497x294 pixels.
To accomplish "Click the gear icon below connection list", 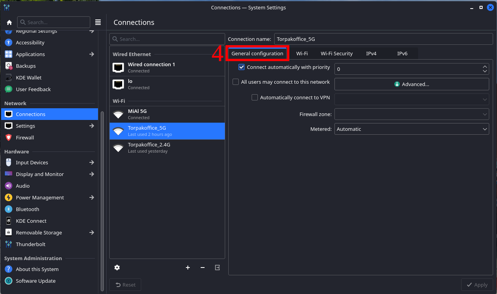I will [117, 268].
